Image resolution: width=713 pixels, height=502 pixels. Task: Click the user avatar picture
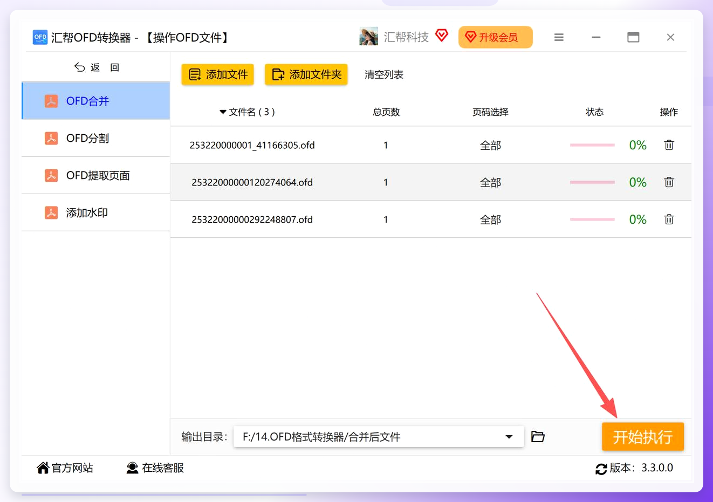click(x=369, y=37)
